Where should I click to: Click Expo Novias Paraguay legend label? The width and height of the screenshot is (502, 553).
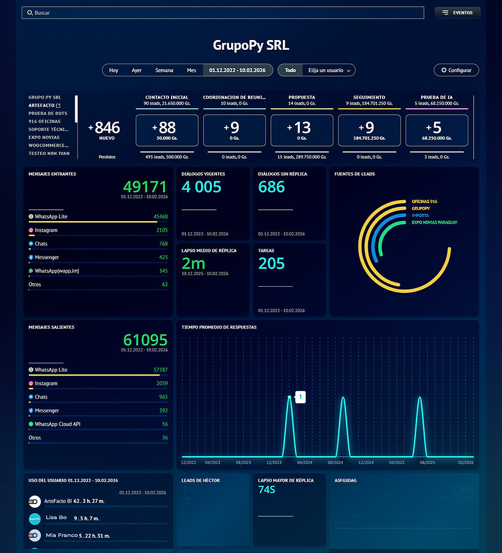pos(434,223)
